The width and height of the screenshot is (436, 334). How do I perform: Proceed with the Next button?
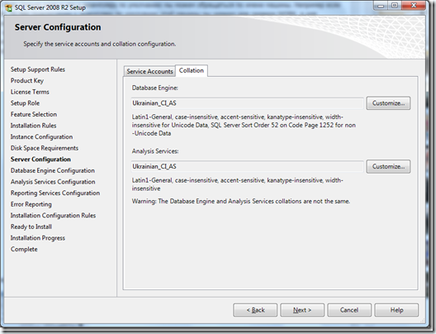(302, 310)
